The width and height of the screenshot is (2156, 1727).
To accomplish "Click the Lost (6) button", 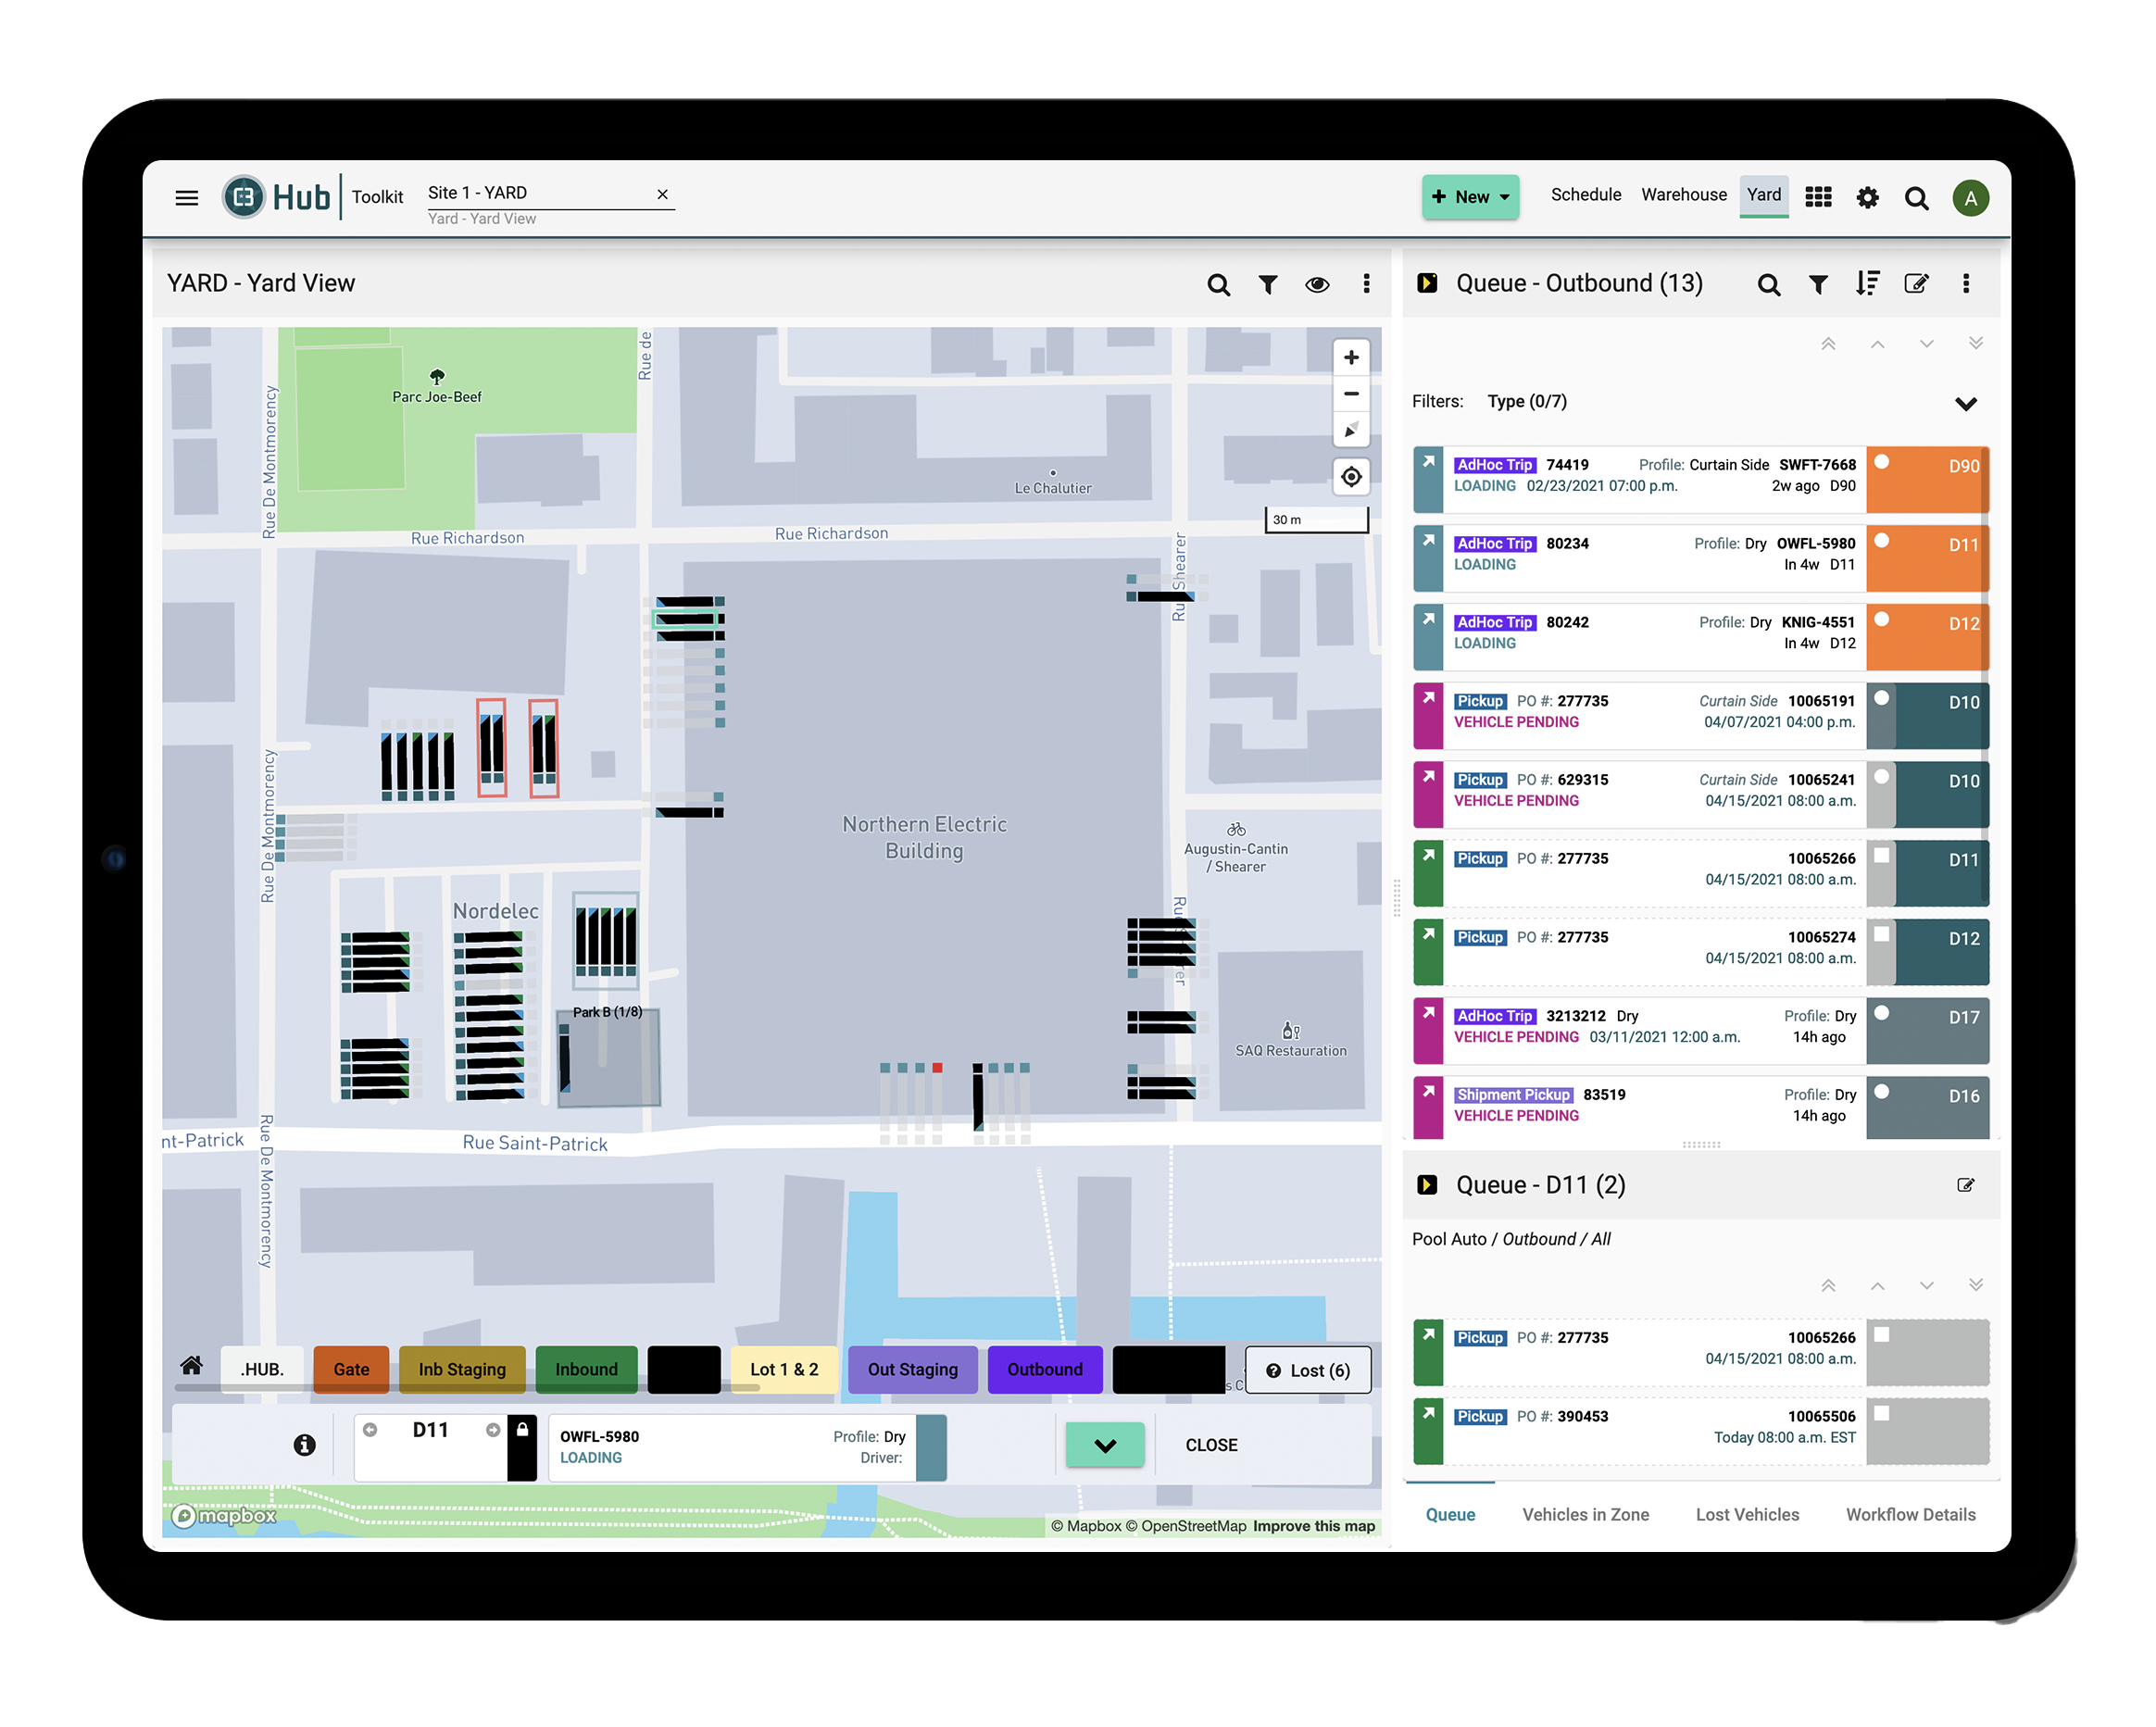I will coord(1306,1369).
